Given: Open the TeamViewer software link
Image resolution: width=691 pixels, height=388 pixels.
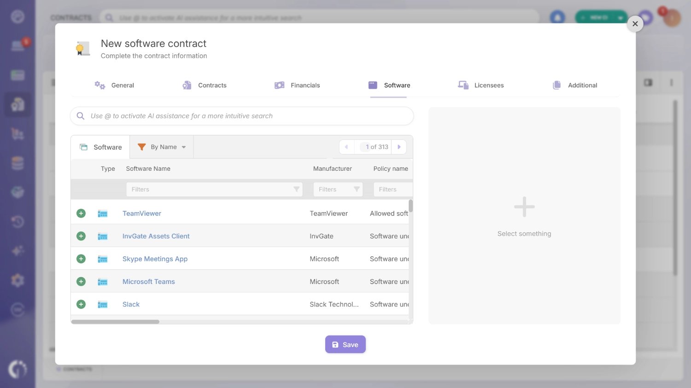Looking at the screenshot, I should (142, 213).
